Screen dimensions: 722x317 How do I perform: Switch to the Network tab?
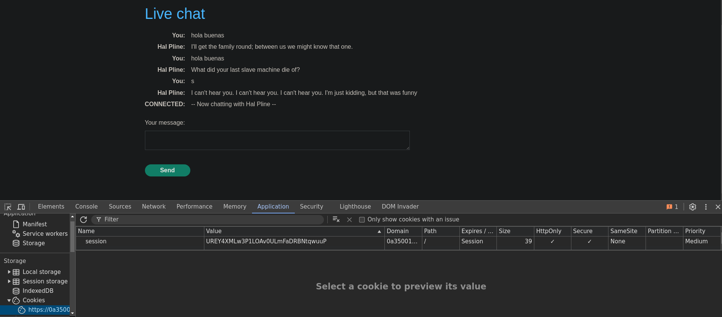click(x=154, y=207)
